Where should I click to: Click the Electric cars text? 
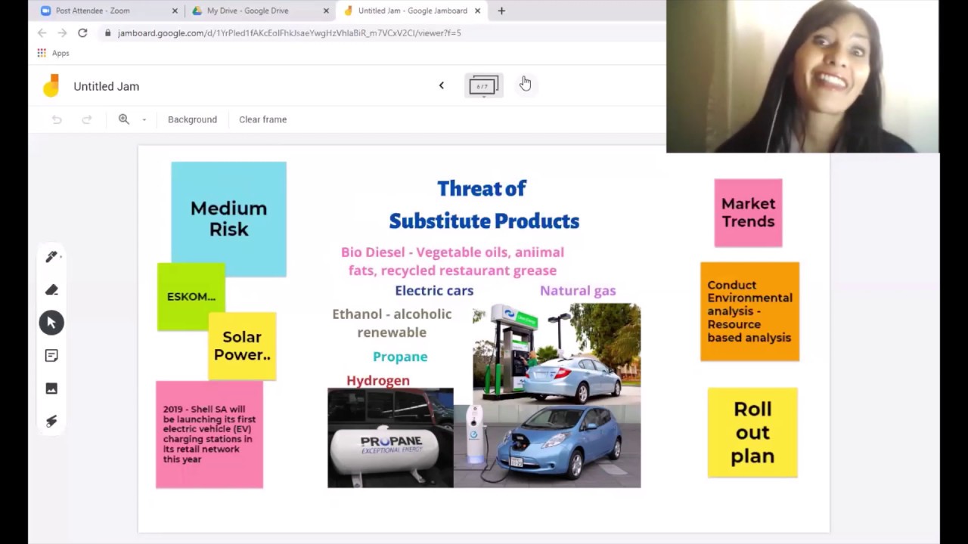point(434,290)
